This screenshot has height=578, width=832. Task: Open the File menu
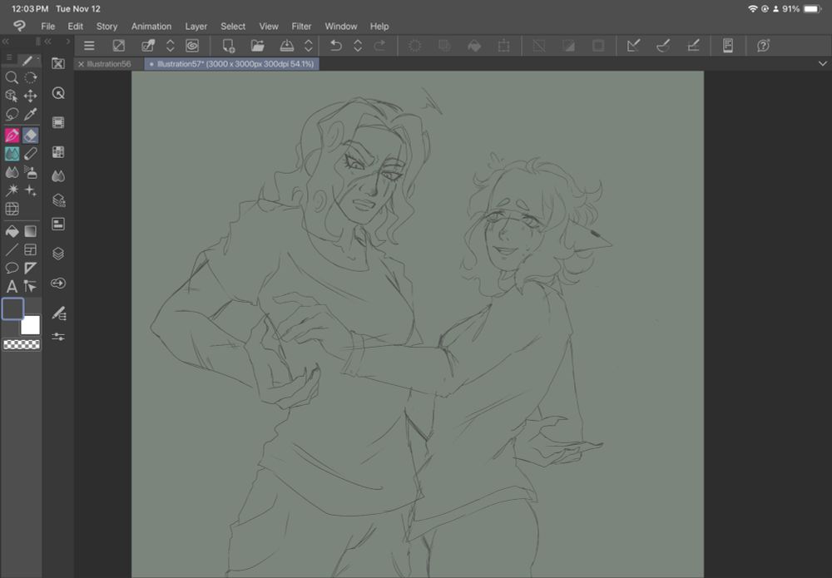click(47, 26)
